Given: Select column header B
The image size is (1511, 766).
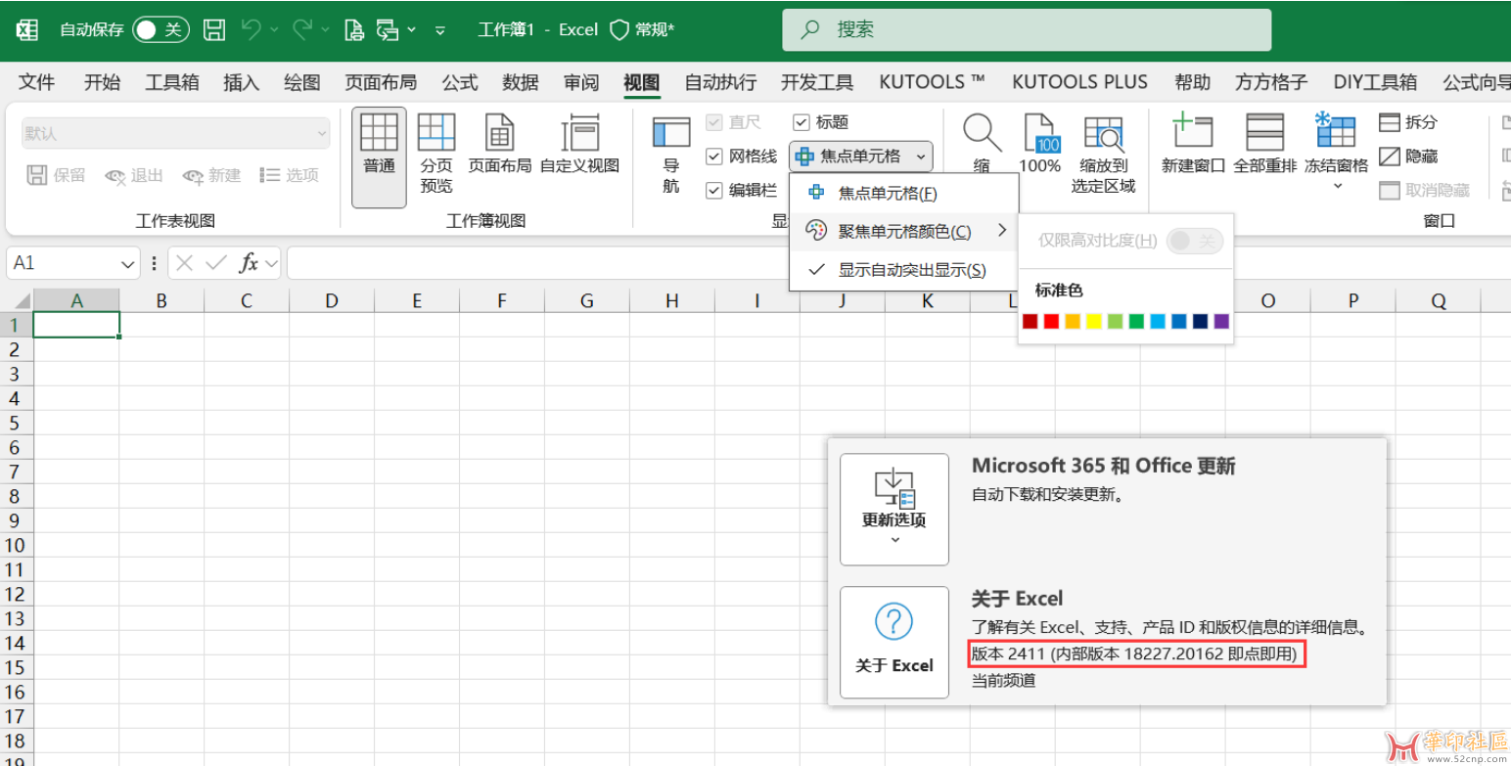Looking at the screenshot, I should coord(161,301).
